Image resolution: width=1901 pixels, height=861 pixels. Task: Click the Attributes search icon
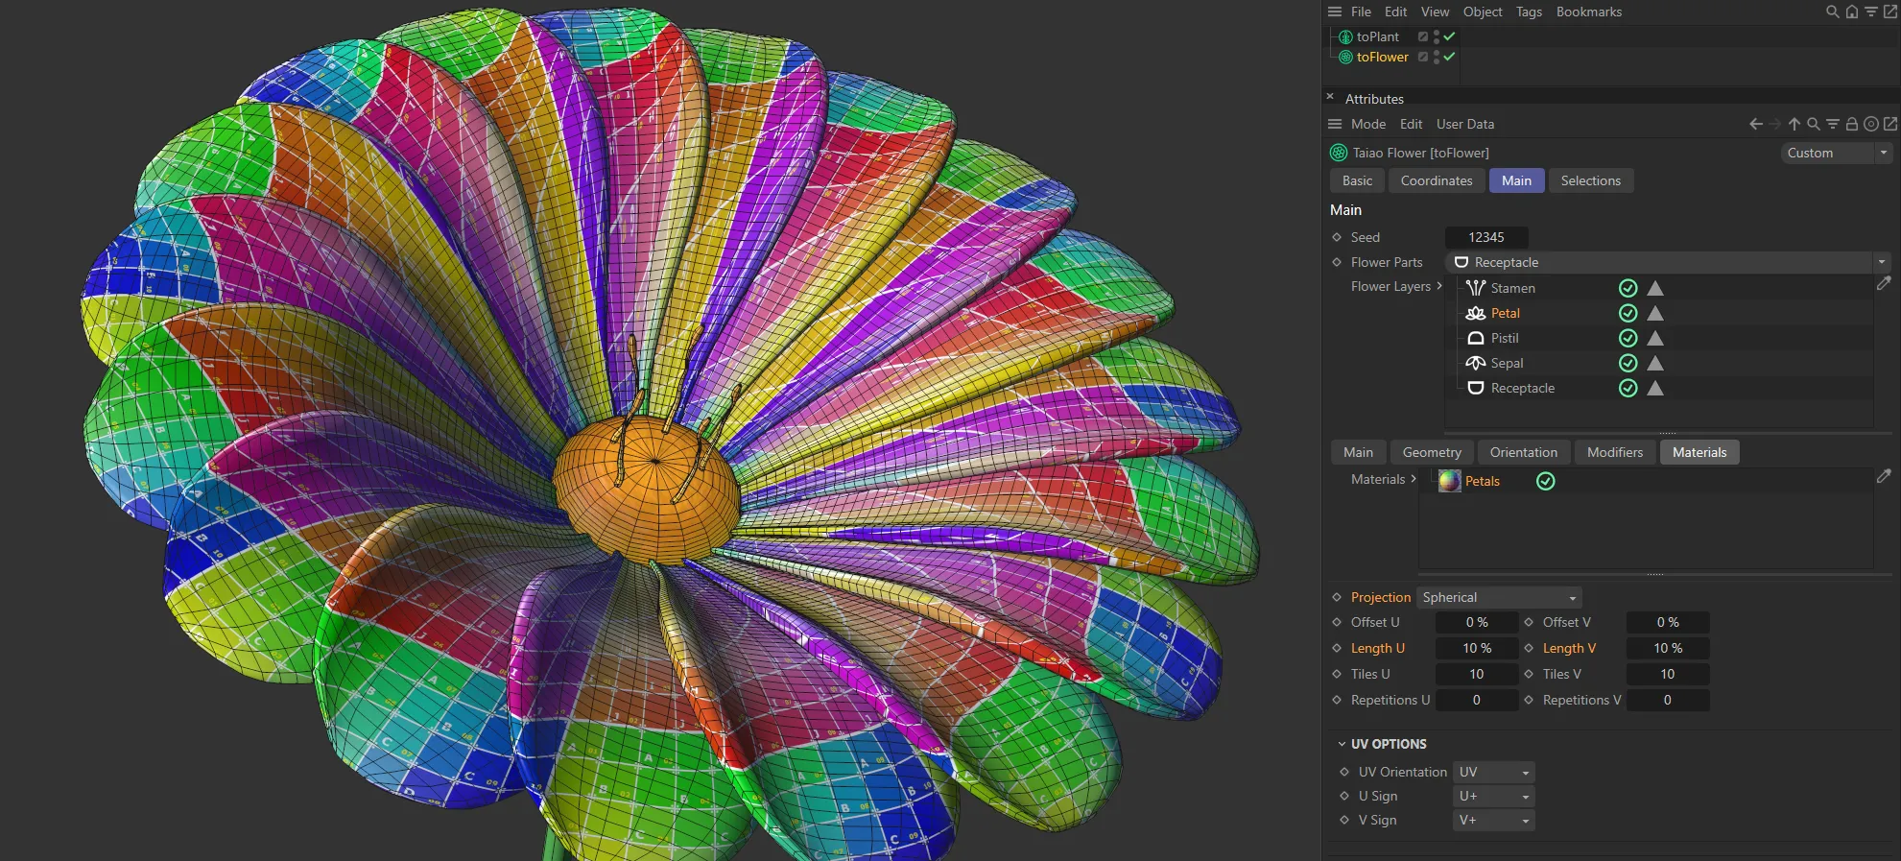pos(1813,124)
